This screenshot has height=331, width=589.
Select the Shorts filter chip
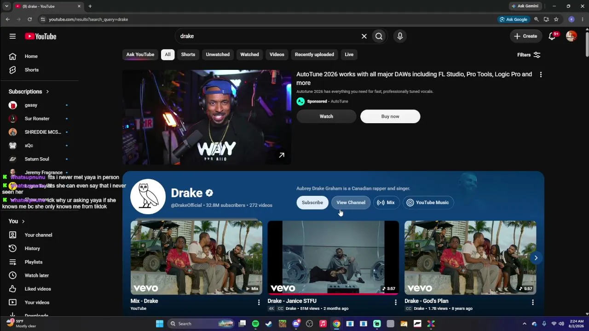point(188,55)
